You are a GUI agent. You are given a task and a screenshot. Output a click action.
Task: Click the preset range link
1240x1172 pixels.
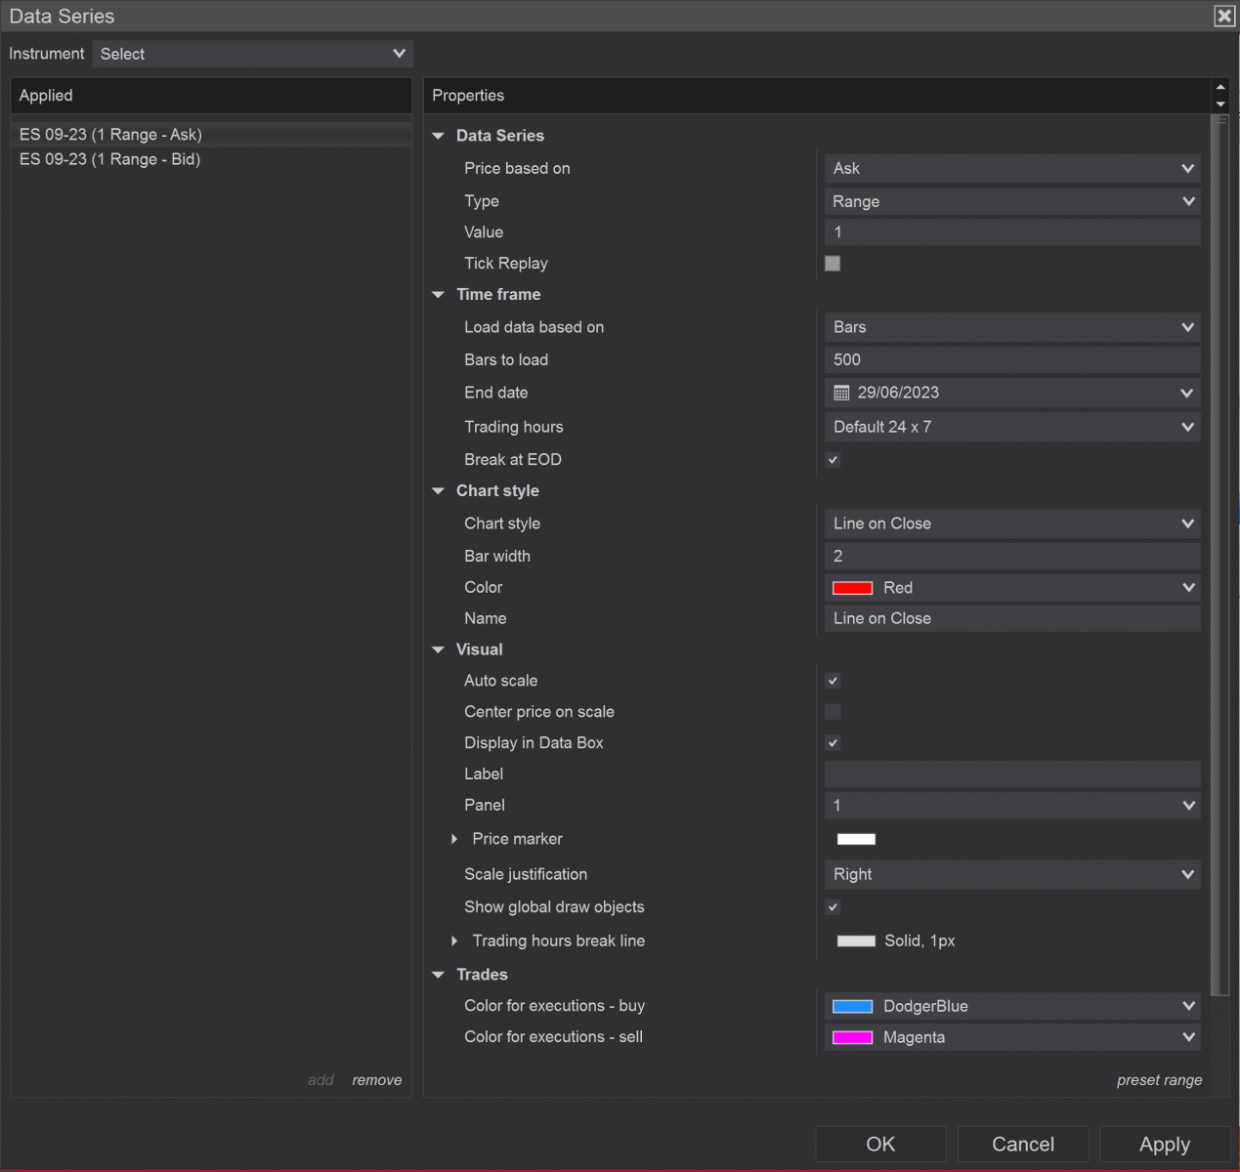click(1159, 1080)
